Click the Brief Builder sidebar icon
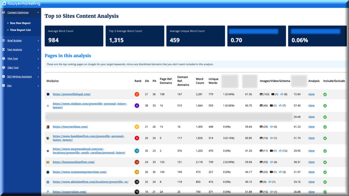Screen dimensions: 349x196 (3, 41)
